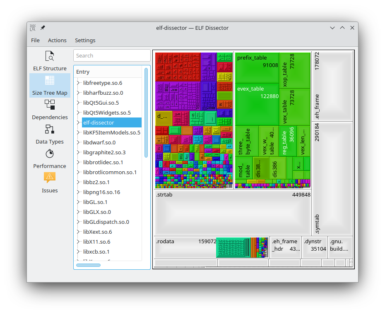View the Issues panel
The image size is (385, 314).
(x=49, y=183)
